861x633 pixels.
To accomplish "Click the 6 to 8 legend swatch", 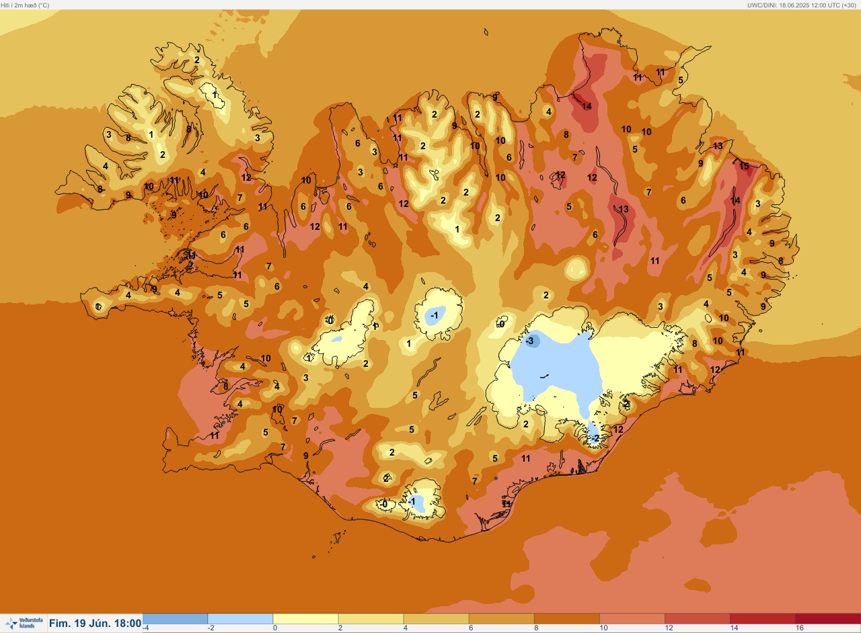I will (x=501, y=618).
